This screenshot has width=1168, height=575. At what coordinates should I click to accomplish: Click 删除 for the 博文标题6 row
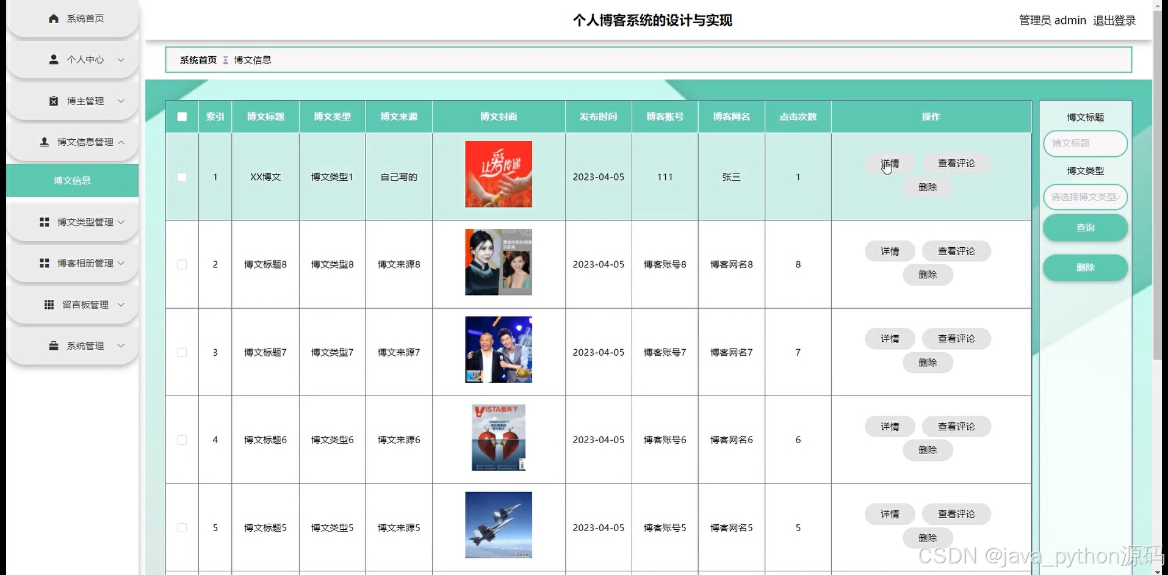[x=928, y=450]
